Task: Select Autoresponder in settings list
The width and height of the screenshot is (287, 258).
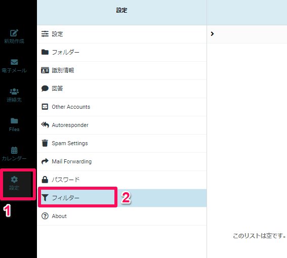Action: click(x=122, y=125)
